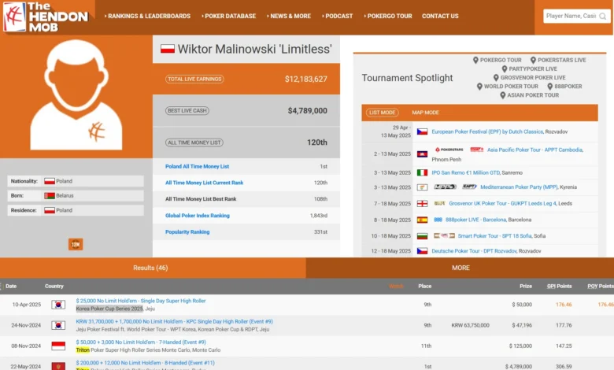Click the Belarus flag in the Born row
The width and height of the screenshot is (614, 370).
click(x=50, y=196)
